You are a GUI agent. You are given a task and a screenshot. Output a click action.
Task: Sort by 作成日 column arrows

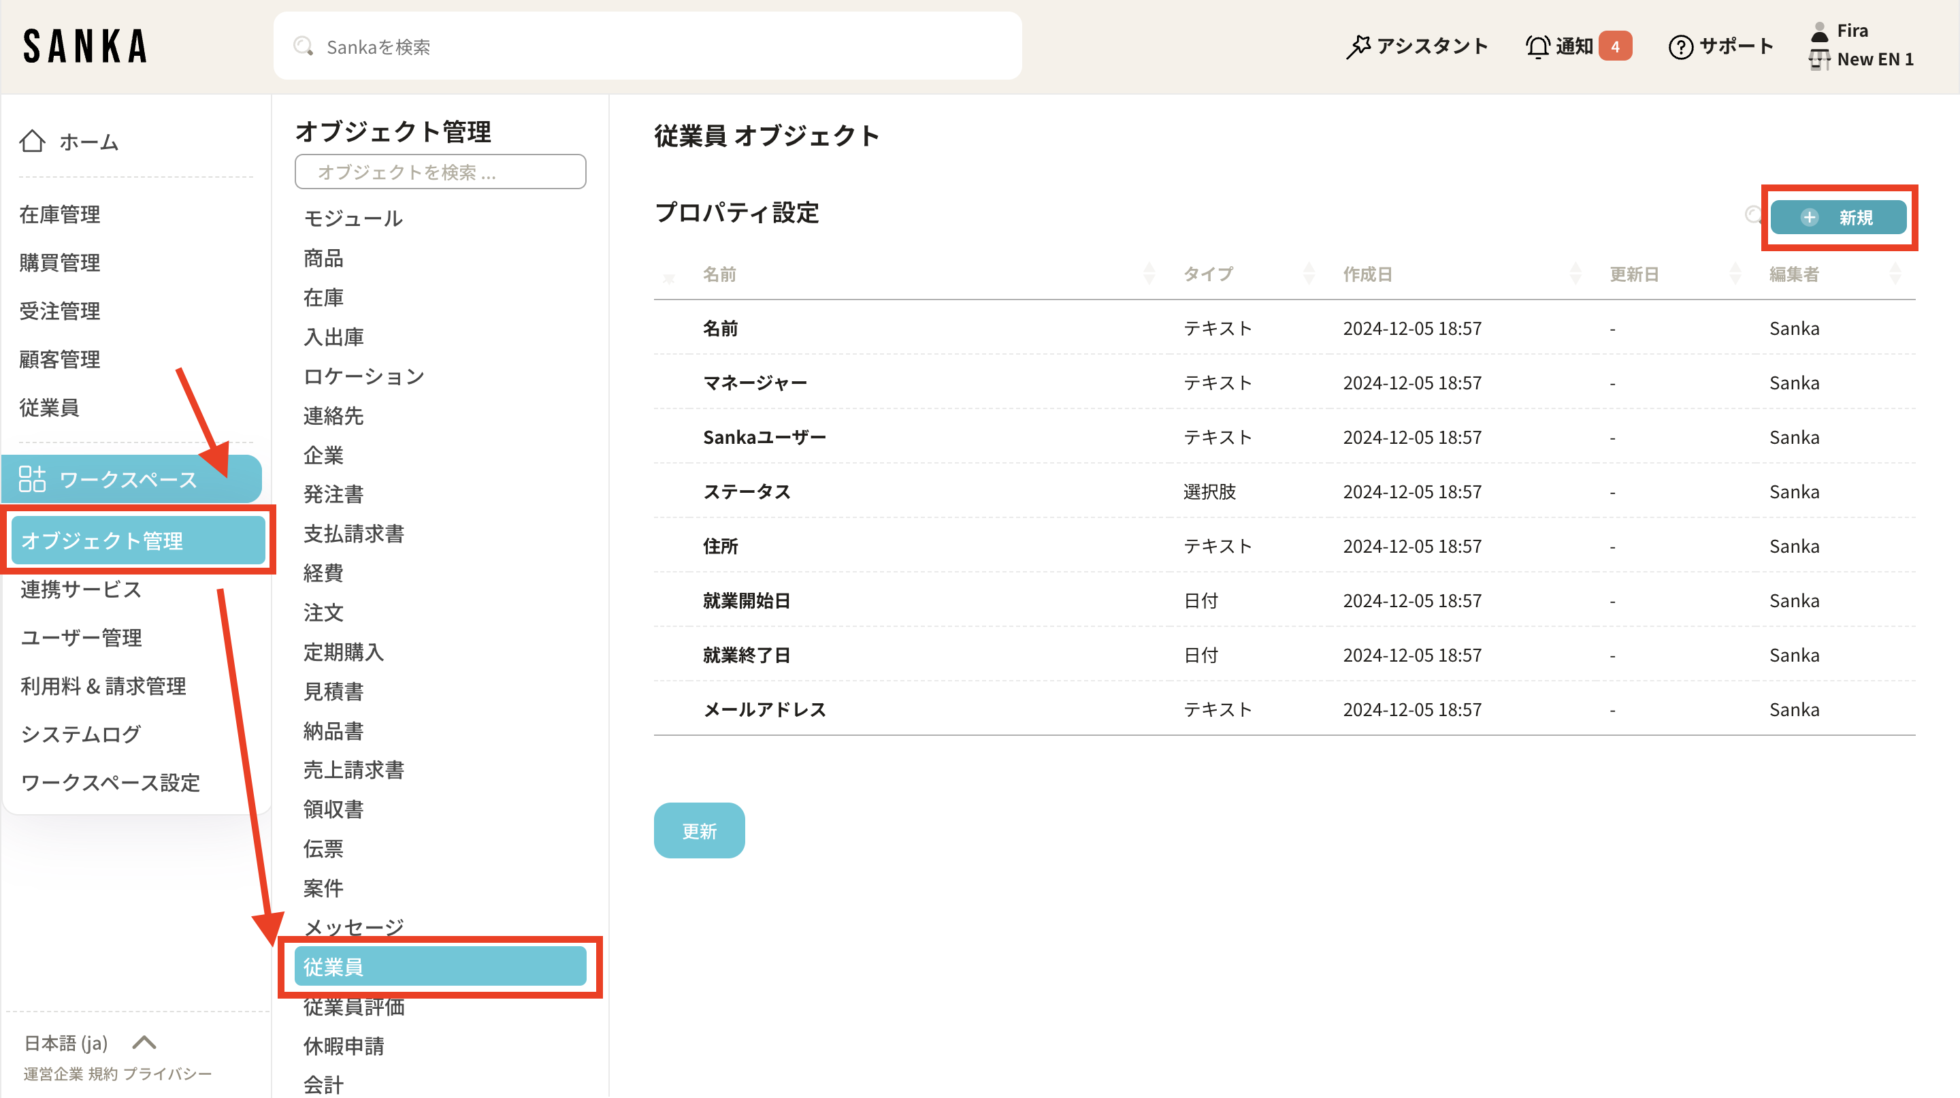[x=1575, y=274]
